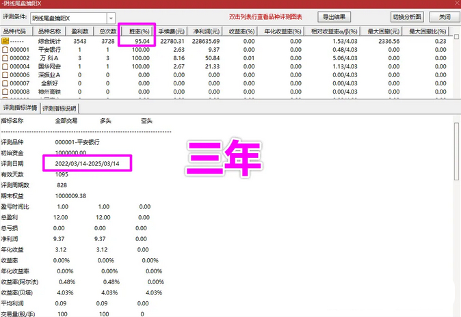Click the icon beside code 000007
Viewport: 461px width, 317px height.
pos(5,83)
